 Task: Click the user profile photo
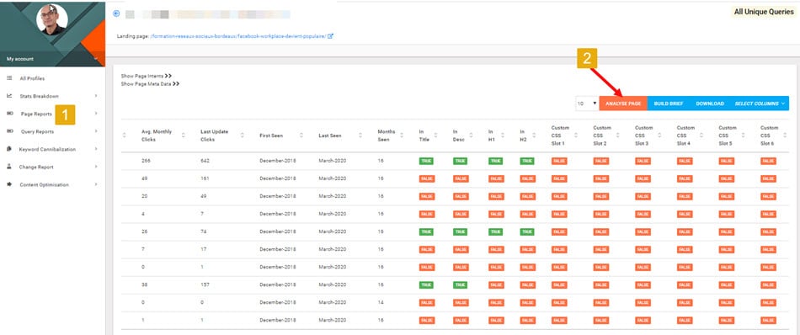pyautogui.click(x=52, y=19)
